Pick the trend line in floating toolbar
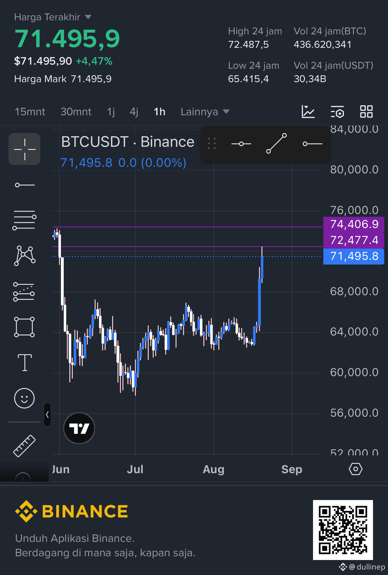Image resolution: width=388 pixels, height=575 pixels. pos(276,144)
